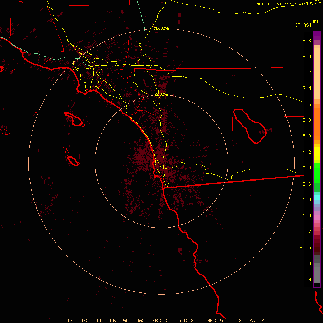
Task: Select the purple 9.8 band atop the scale
Action: click(317, 36)
